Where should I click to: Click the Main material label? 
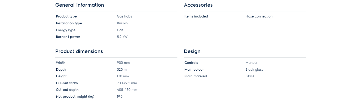[195, 76]
